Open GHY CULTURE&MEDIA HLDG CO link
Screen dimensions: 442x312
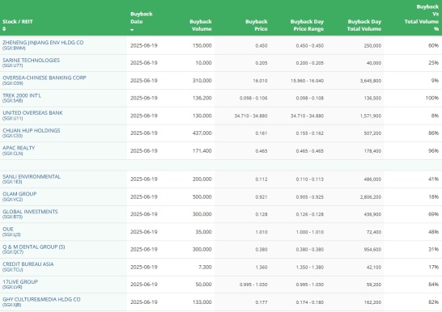(x=41, y=299)
